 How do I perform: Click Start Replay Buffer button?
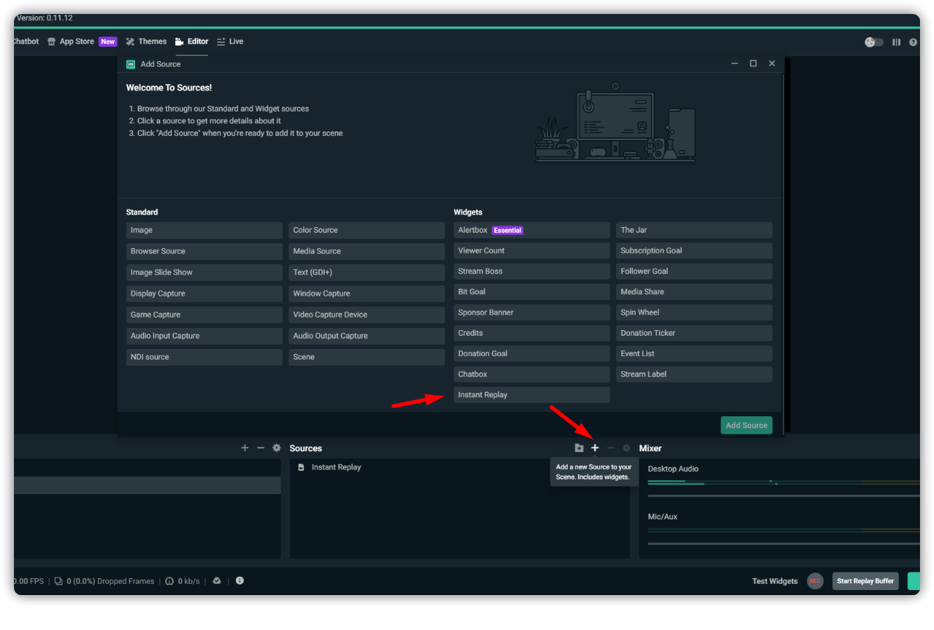(x=865, y=581)
